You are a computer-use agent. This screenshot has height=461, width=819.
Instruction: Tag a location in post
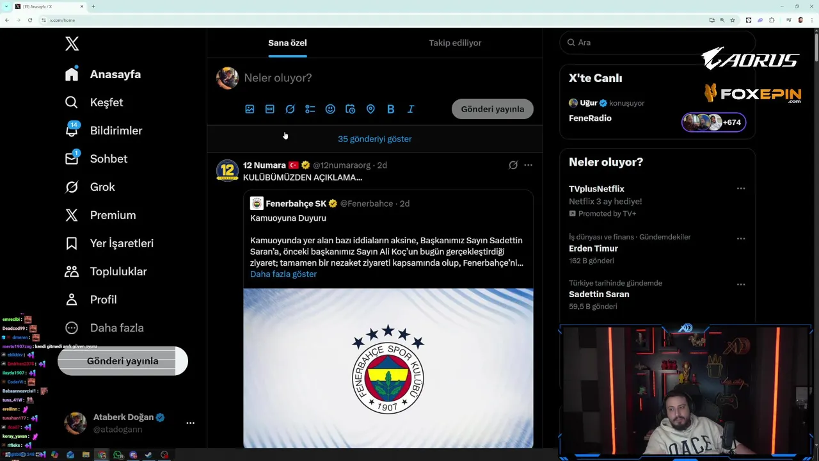pyautogui.click(x=370, y=109)
